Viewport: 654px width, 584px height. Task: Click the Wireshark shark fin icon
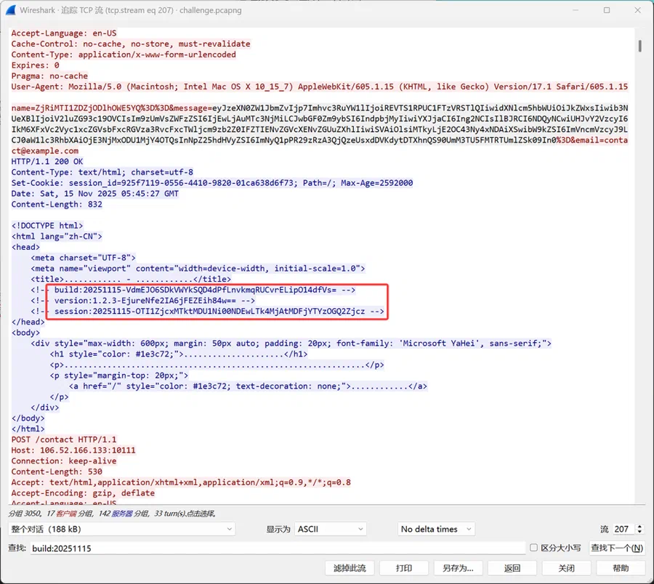[11, 10]
